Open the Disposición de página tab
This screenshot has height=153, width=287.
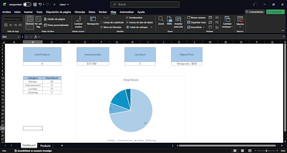[x=58, y=12]
